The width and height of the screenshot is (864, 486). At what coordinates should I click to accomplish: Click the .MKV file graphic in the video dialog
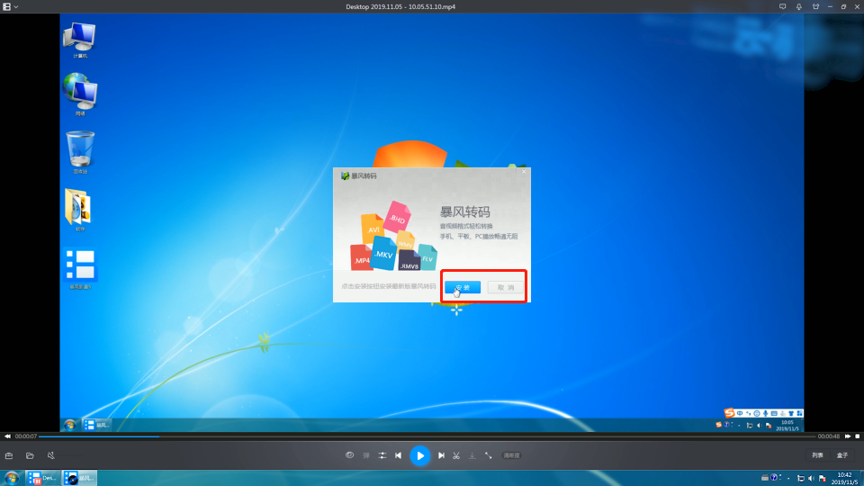coord(383,254)
